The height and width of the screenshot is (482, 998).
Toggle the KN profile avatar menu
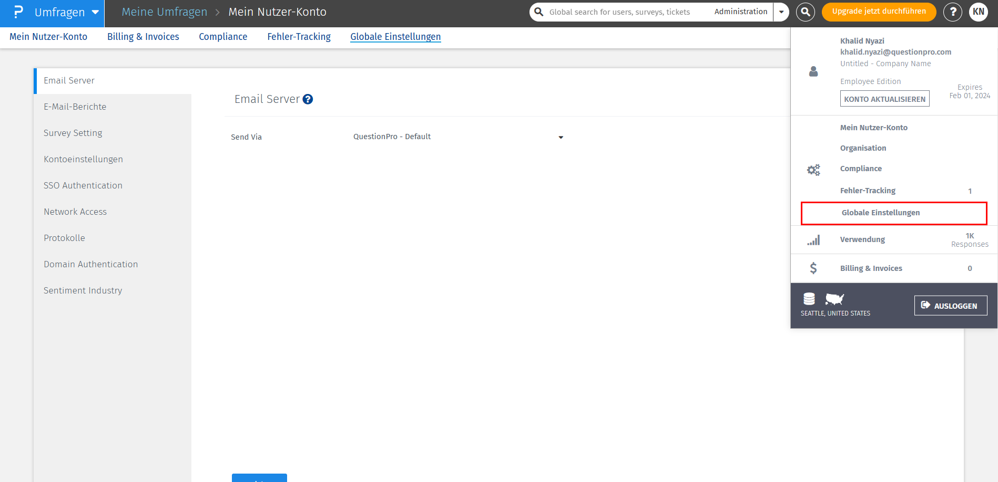978,12
